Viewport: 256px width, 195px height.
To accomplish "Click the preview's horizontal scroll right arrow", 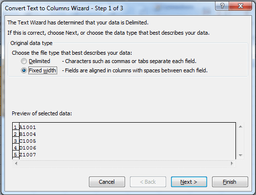I will pyautogui.click(x=232, y=163).
